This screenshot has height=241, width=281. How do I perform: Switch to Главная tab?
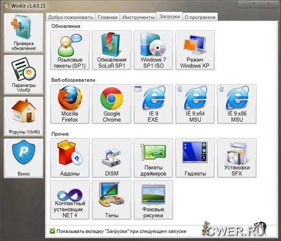[x=108, y=17]
